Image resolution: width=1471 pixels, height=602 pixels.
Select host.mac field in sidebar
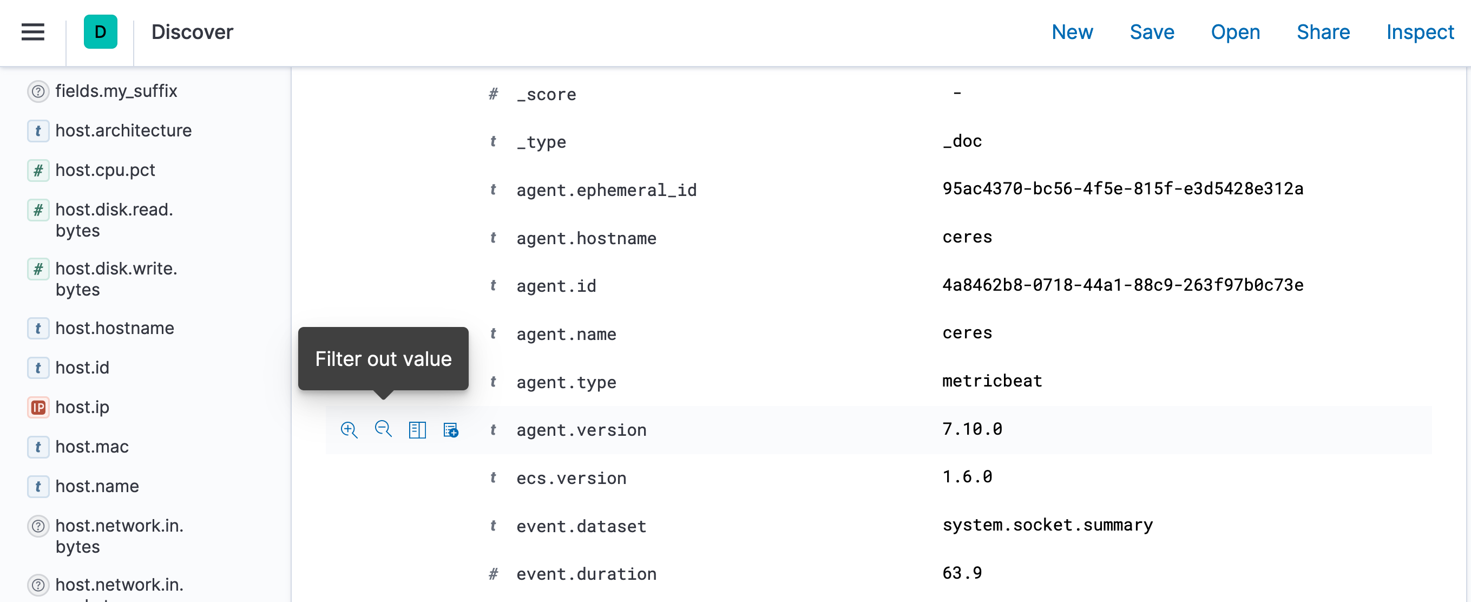(x=92, y=447)
